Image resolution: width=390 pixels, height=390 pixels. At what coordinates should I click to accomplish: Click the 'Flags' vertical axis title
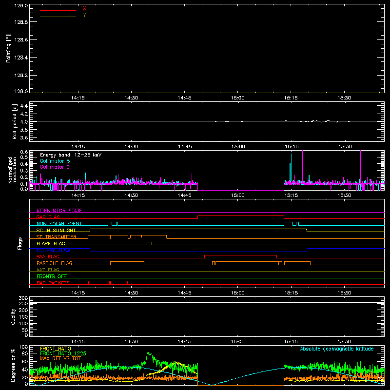(x=20, y=243)
